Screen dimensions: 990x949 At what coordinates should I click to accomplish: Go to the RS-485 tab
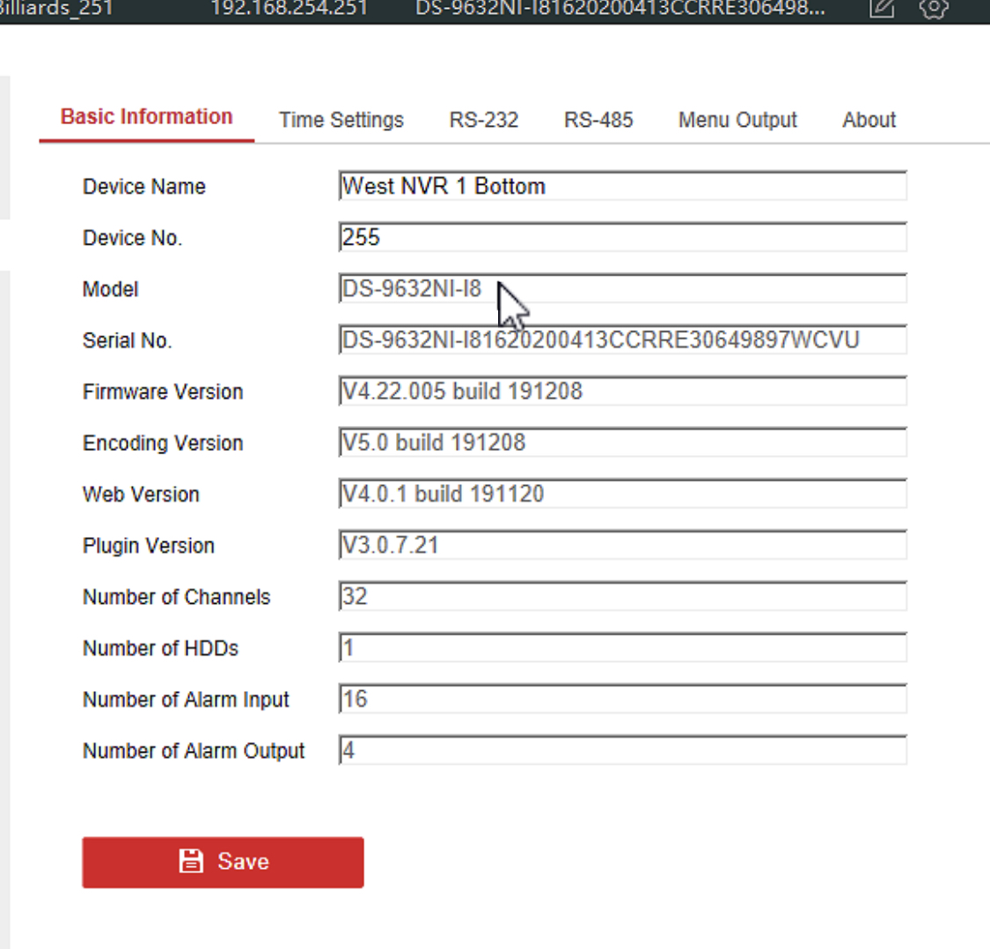tap(598, 120)
